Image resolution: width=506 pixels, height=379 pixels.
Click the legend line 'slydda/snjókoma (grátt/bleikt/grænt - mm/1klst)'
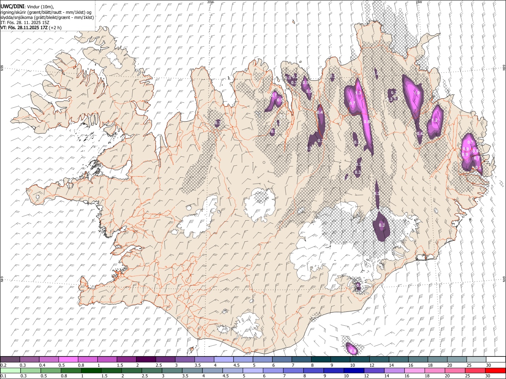click(x=47, y=17)
